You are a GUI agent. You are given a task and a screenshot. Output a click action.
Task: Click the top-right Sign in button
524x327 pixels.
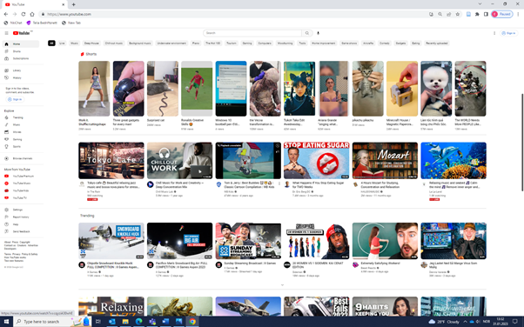point(508,33)
